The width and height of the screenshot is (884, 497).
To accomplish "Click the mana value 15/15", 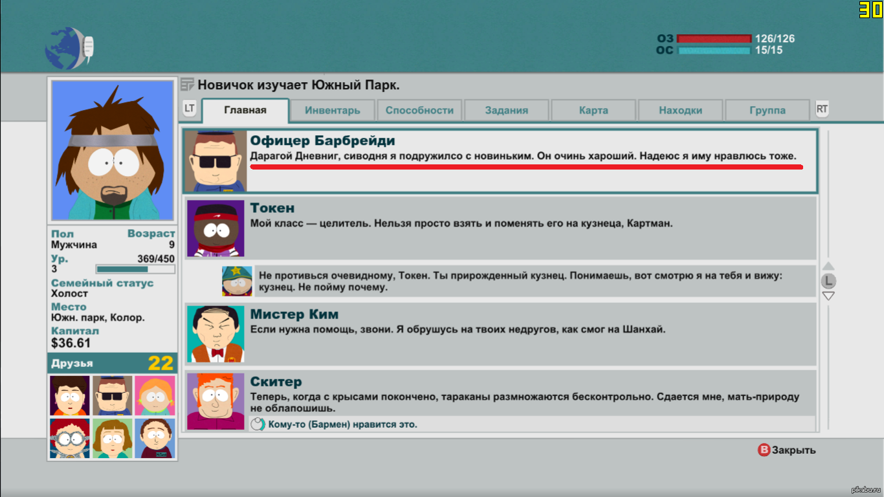I will click(769, 50).
